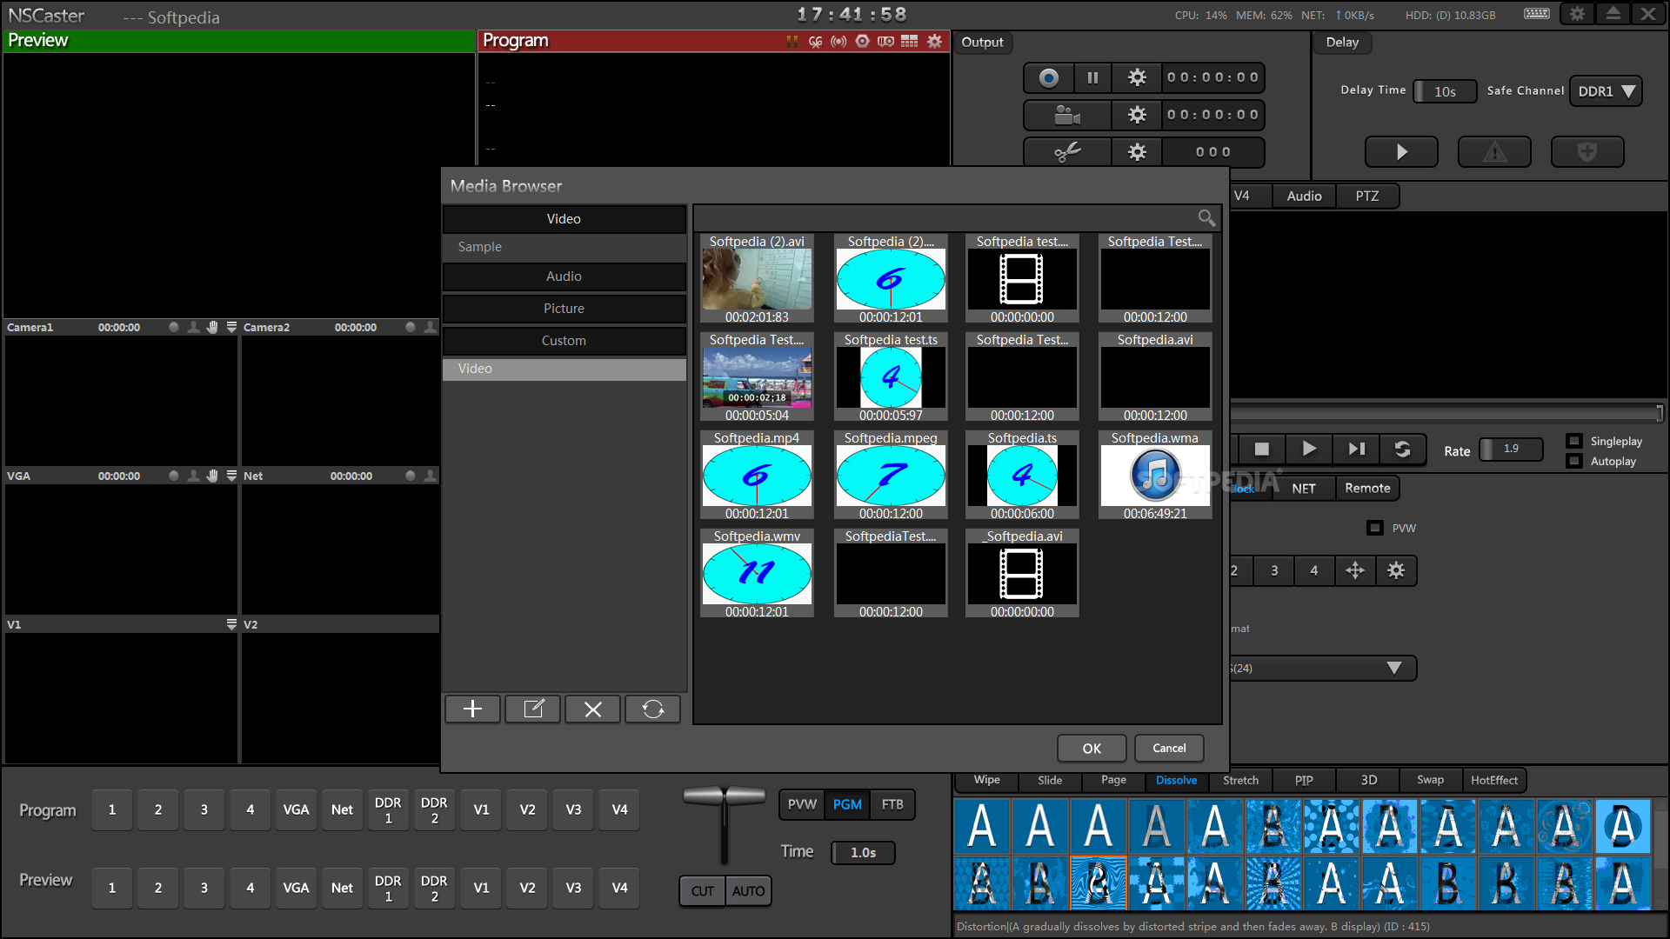
Task: Switch to the Audio tab
Action: 1304,196
